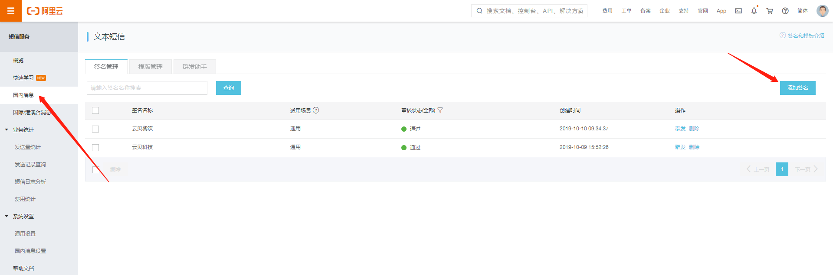Open the shopping cart icon

tap(770, 11)
